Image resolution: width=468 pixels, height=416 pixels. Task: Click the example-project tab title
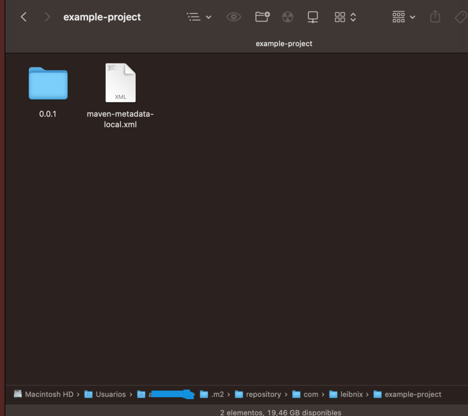coord(284,44)
